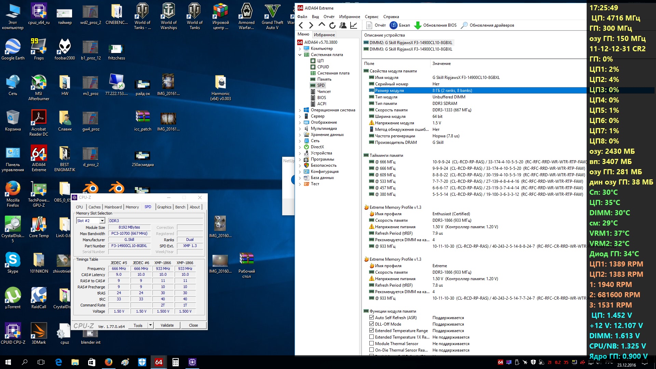
Task: Click the refresh icon in AIDA64 toolbar
Action: (332, 25)
